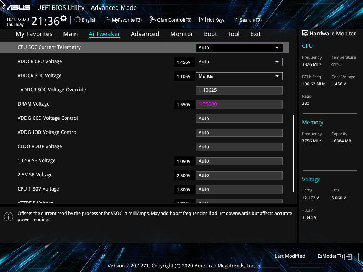Click the 10/15/2020 date

click(18, 19)
